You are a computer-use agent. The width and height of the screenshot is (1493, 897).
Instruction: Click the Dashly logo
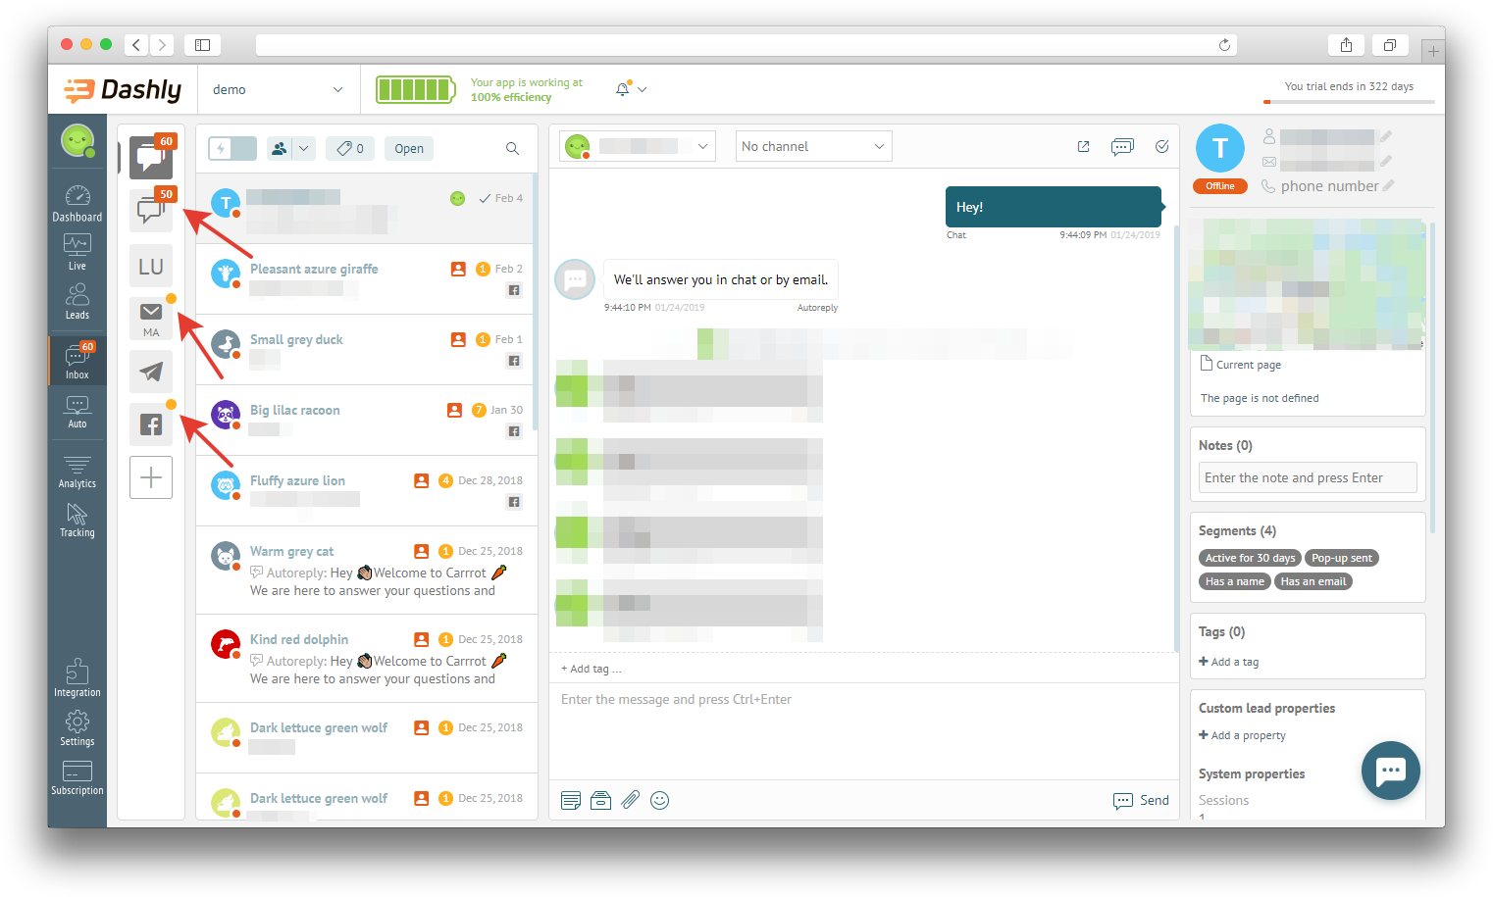[x=123, y=89]
